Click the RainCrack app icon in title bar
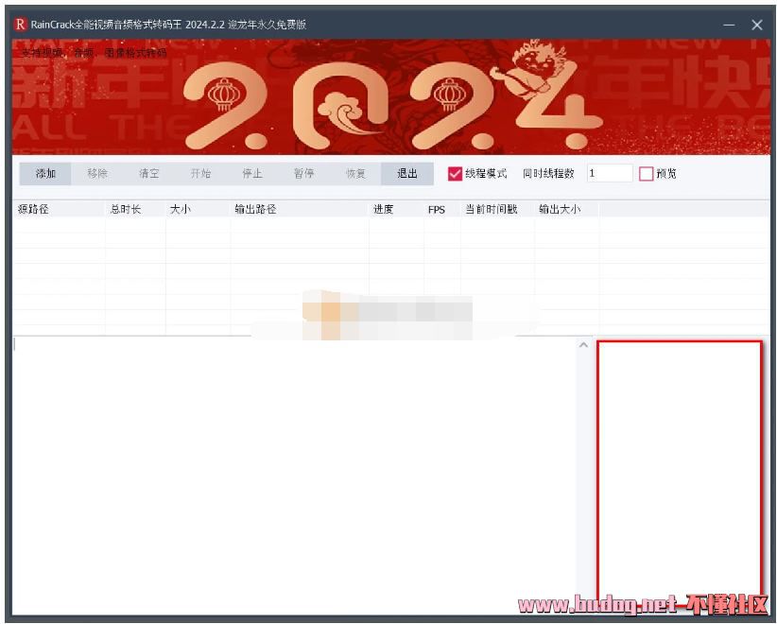The width and height of the screenshot is (777, 624). pyautogui.click(x=20, y=25)
